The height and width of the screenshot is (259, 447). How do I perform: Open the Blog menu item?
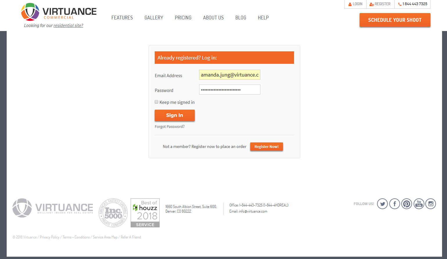click(241, 18)
